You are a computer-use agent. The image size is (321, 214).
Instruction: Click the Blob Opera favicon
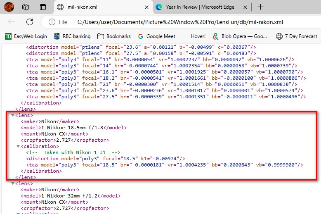click(215, 36)
